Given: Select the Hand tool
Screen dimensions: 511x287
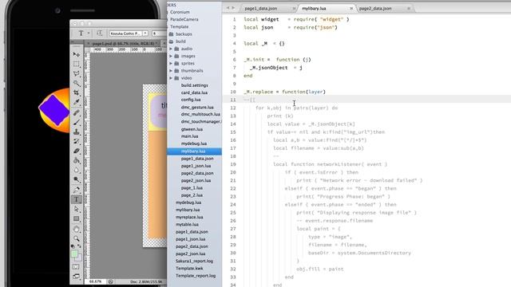Looking at the screenshot, I should (x=77, y=229).
